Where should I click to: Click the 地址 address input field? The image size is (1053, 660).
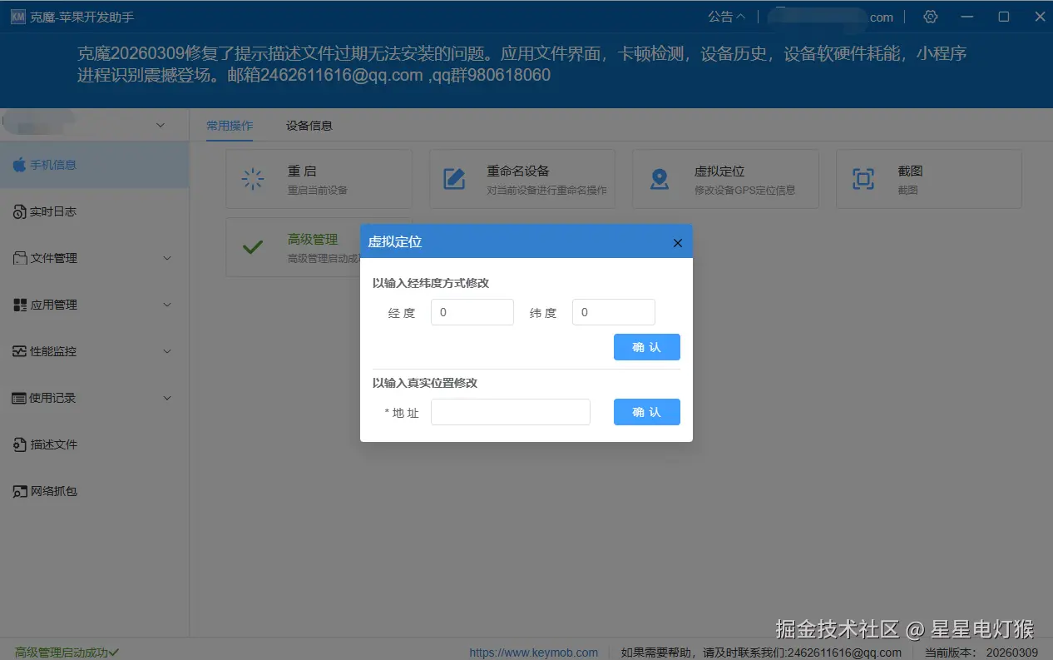(x=510, y=412)
